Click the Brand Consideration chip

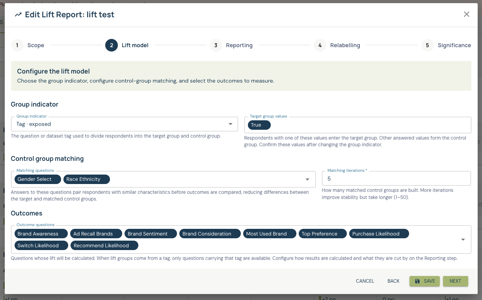(x=210, y=234)
